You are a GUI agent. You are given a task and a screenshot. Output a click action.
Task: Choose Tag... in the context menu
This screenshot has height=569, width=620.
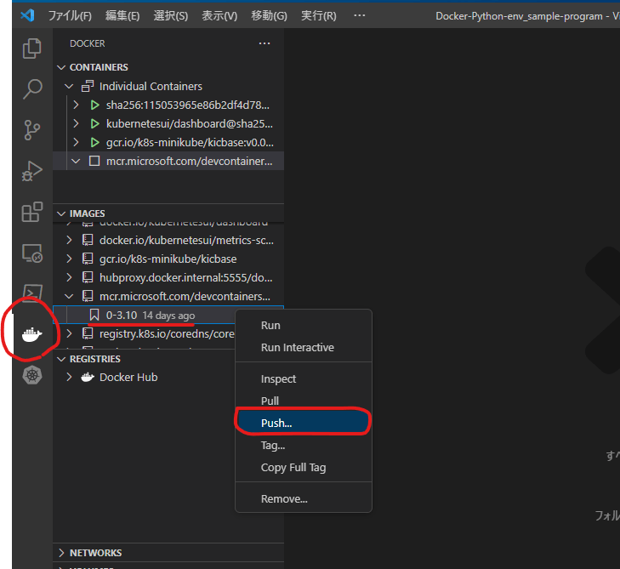click(x=304, y=445)
